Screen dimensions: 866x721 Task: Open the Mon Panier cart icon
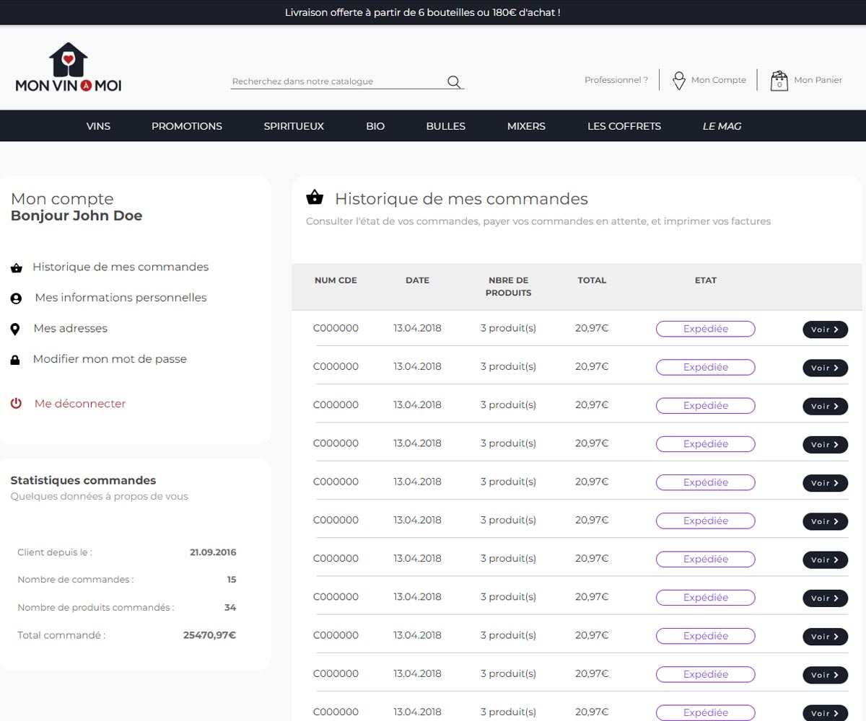pyautogui.click(x=779, y=80)
